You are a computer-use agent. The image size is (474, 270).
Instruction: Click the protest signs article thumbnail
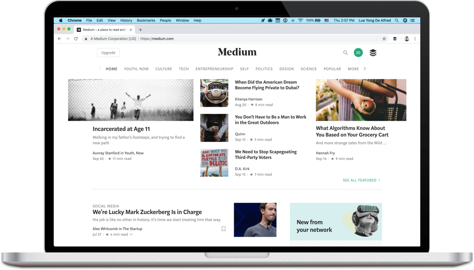pyautogui.click(x=214, y=163)
